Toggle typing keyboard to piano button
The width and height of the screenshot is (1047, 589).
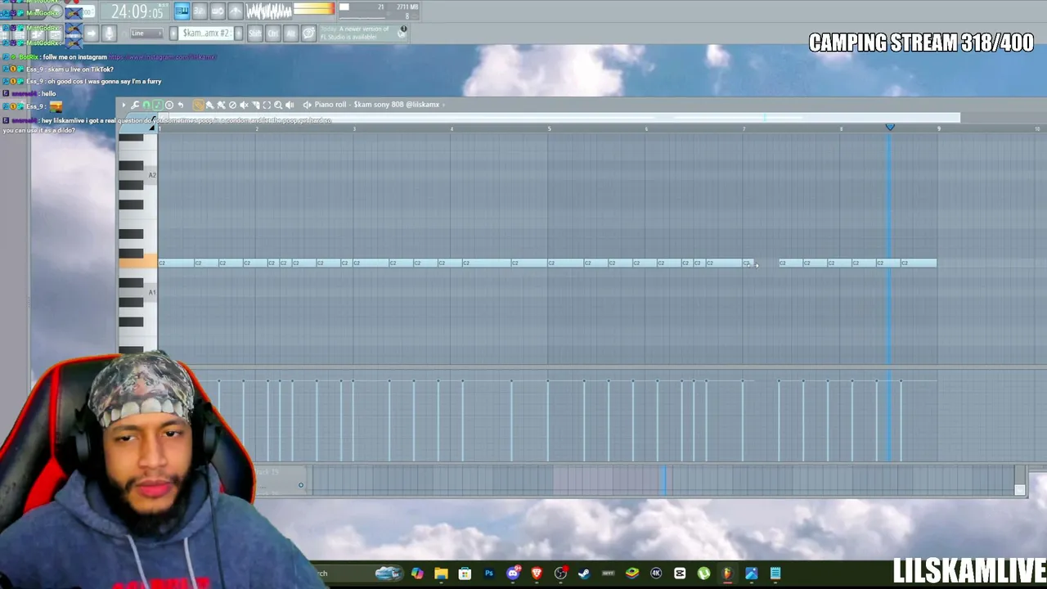point(182,11)
